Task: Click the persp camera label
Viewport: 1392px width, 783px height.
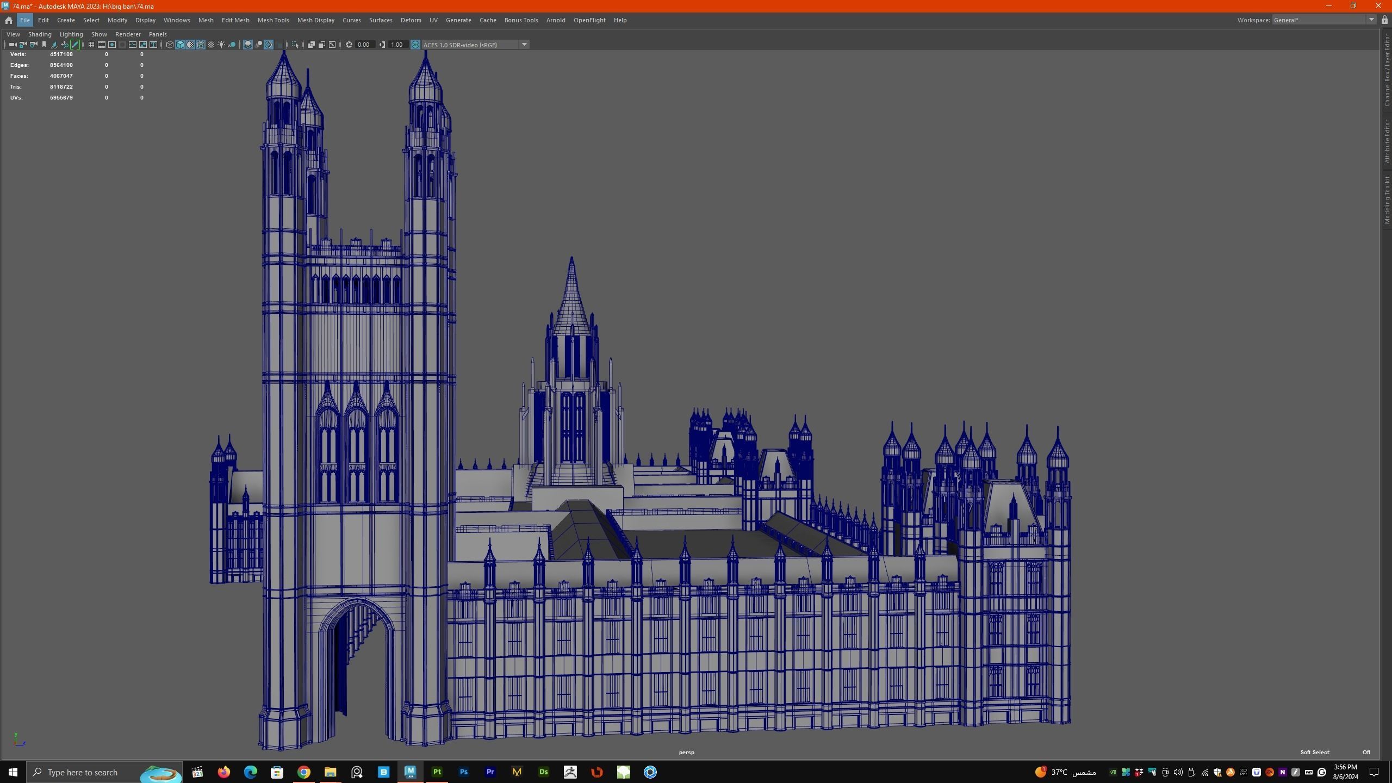Action: click(x=686, y=753)
